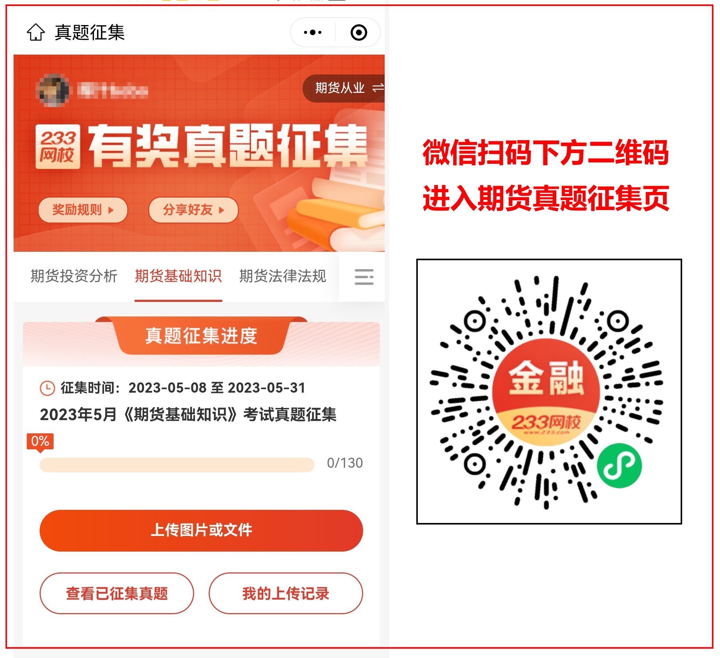Image resolution: width=720 pixels, height=658 pixels.
Task: Open 奖励规则 rules button
Action: click(83, 210)
